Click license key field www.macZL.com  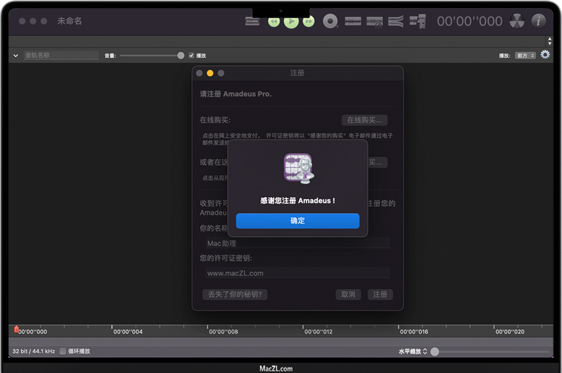[x=298, y=273]
